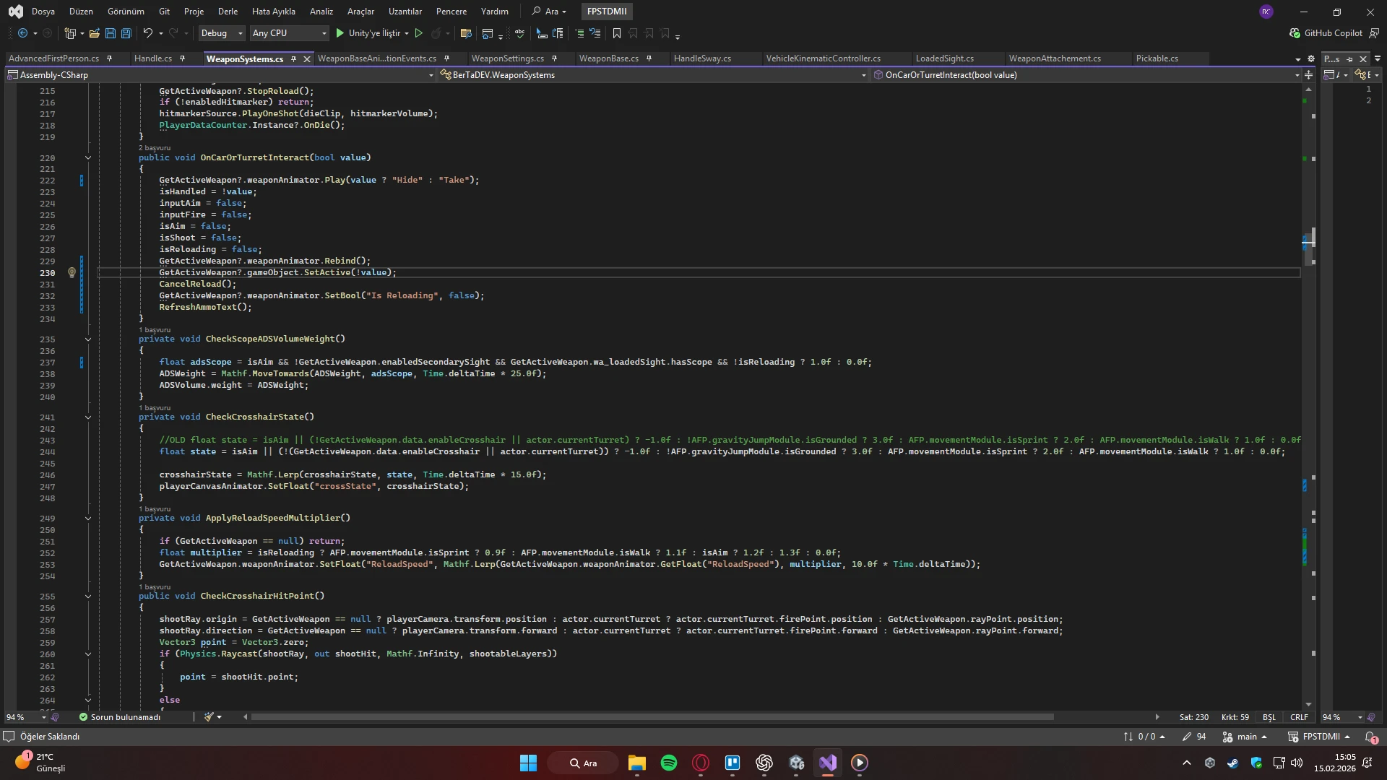Click the Open File folder icon
1387x780 pixels.
tap(95, 33)
